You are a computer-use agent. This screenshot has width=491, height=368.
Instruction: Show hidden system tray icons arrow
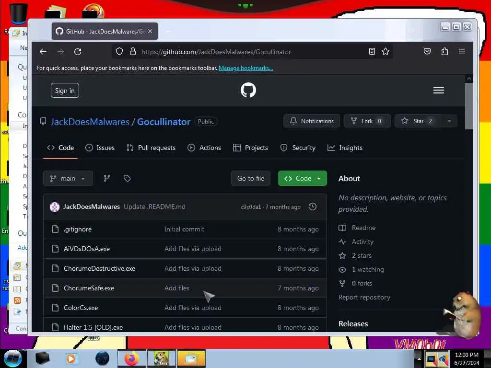(x=419, y=358)
